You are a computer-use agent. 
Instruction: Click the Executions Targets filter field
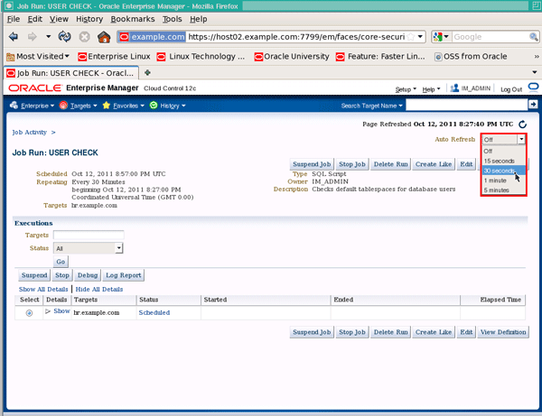coord(89,236)
